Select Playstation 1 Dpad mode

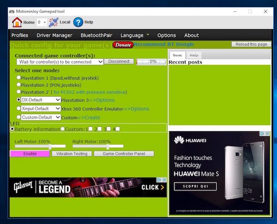point(19,77)
